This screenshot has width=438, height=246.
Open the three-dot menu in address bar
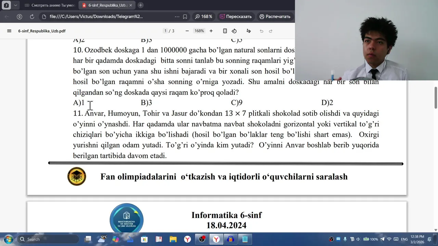click(x=177, y=16)
